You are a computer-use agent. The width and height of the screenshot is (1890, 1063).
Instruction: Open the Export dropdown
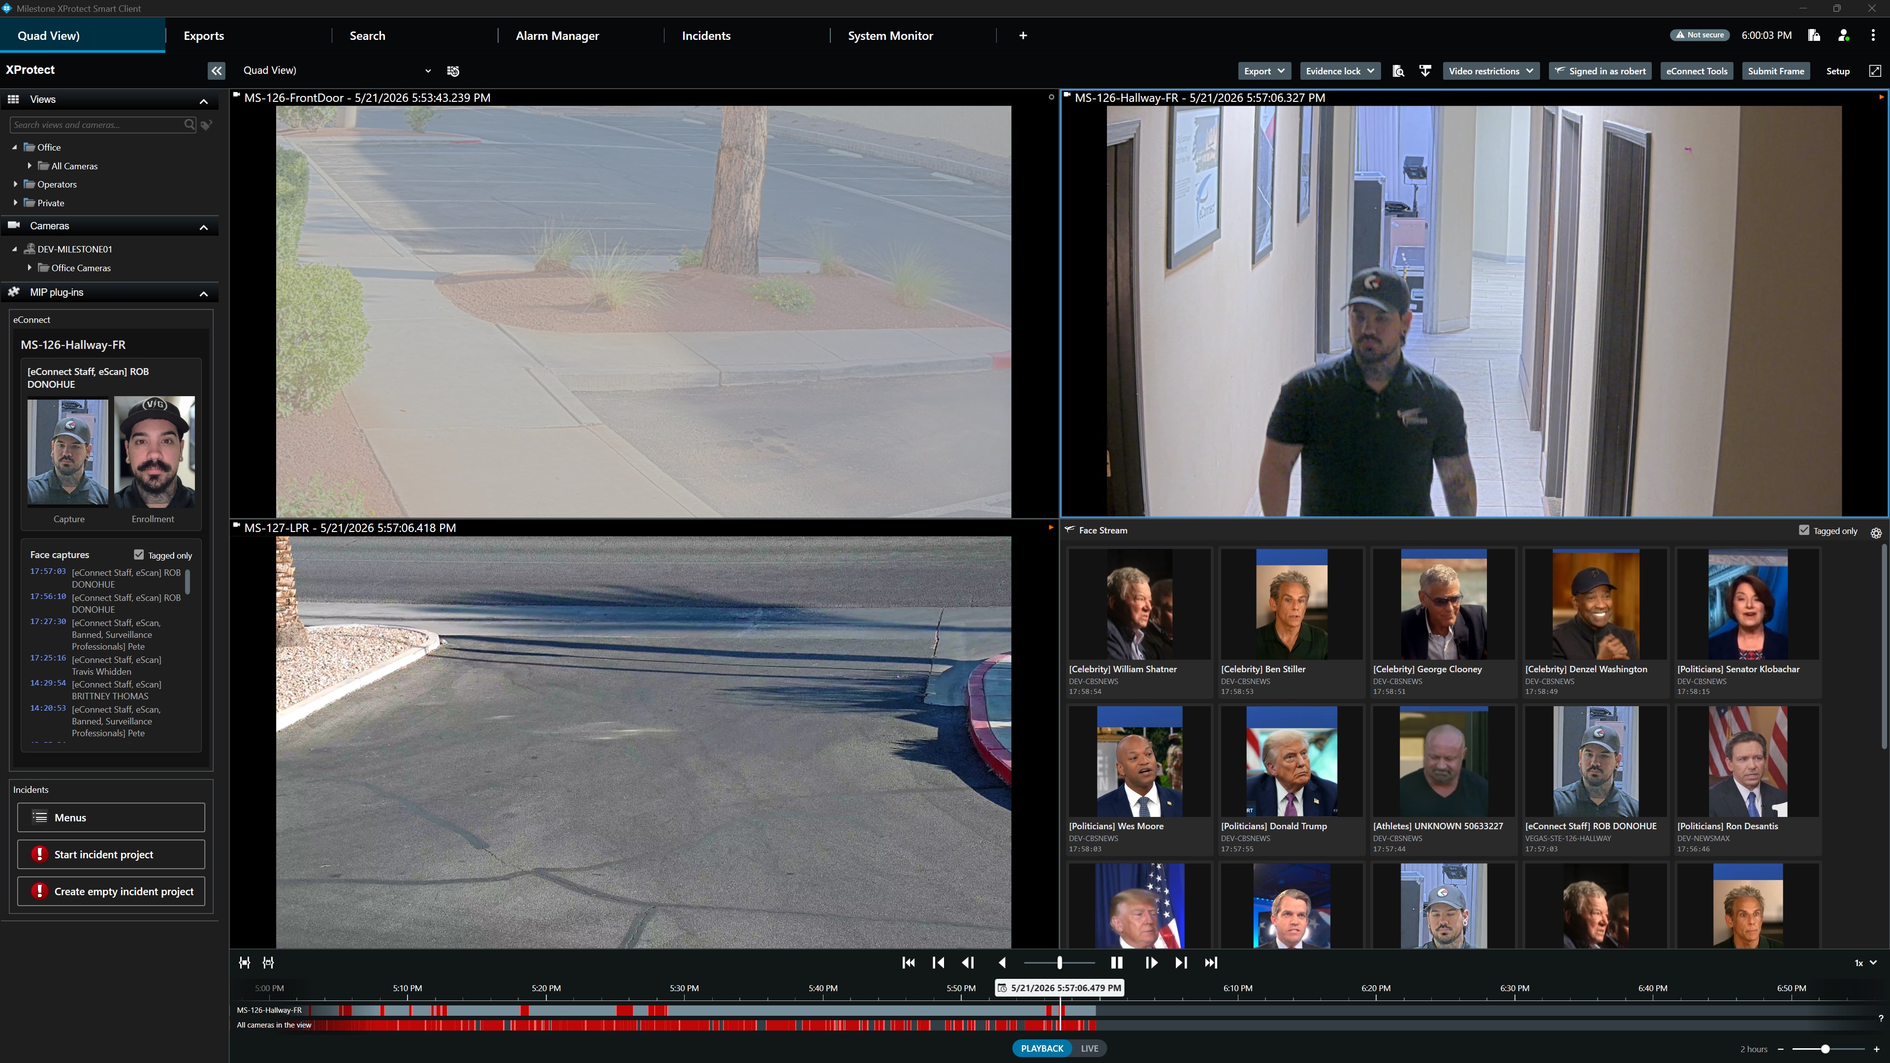[x=1263, y=71]
